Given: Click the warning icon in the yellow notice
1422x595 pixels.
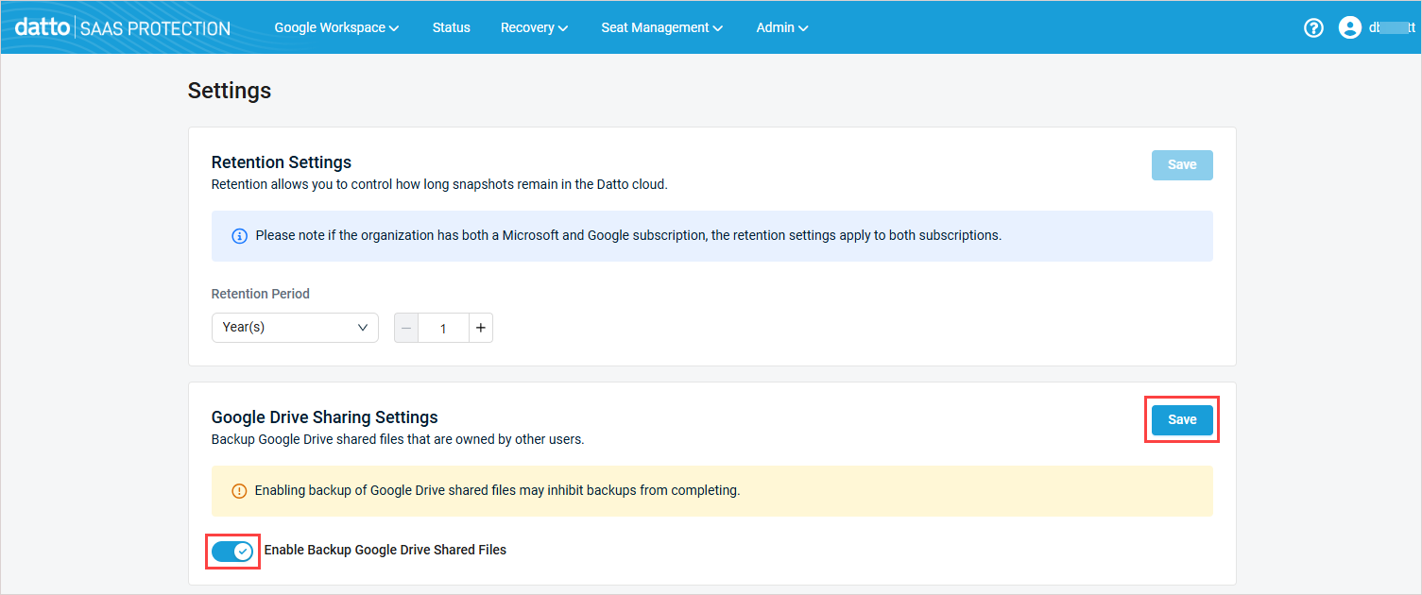Looking at the screenshot, I should (240, 491).
